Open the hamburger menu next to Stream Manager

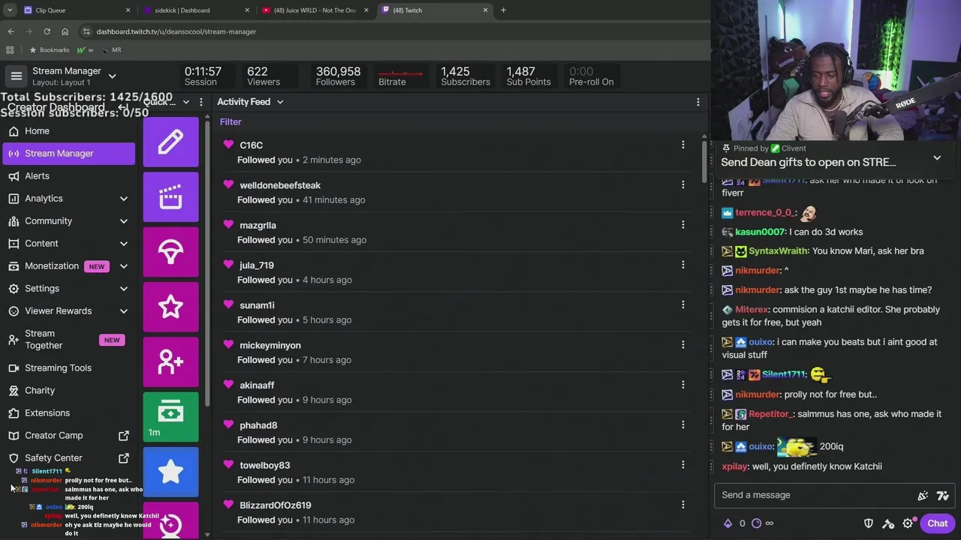pos(16,76)
